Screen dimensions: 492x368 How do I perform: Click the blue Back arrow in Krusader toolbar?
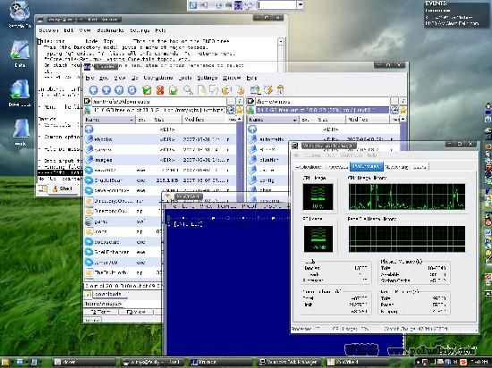coord(94,90)
